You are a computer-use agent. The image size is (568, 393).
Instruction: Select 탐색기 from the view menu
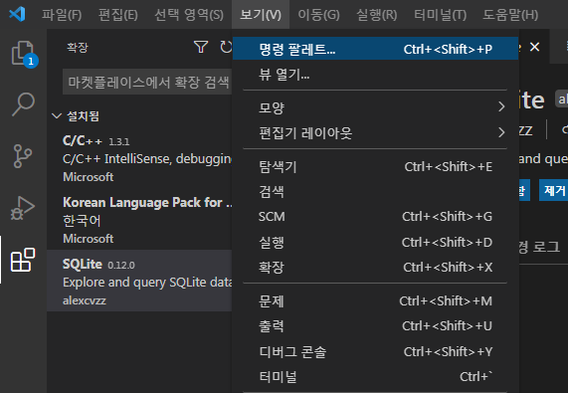(375, 166)
